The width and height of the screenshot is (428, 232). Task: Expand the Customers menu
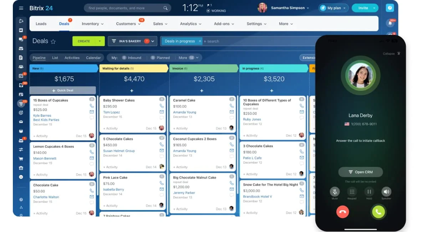pyautogui.click(x=128, y=24)
